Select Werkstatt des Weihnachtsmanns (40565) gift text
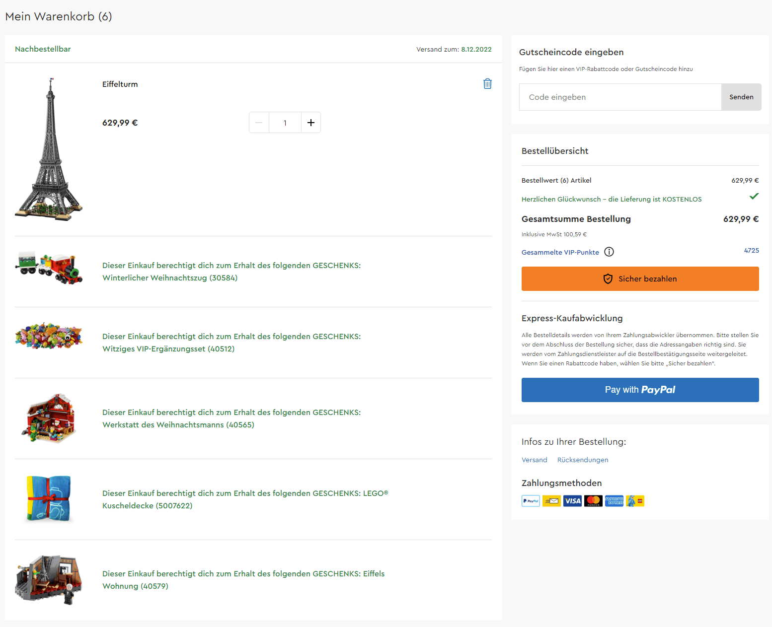The width and height of the screenshot is (772, 627). click(x=232, y=418)
